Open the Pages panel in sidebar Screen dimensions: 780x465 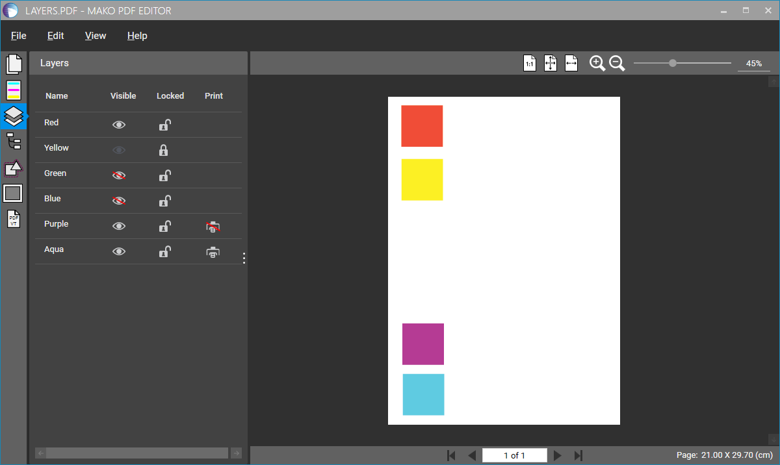(x=14, y=64)
